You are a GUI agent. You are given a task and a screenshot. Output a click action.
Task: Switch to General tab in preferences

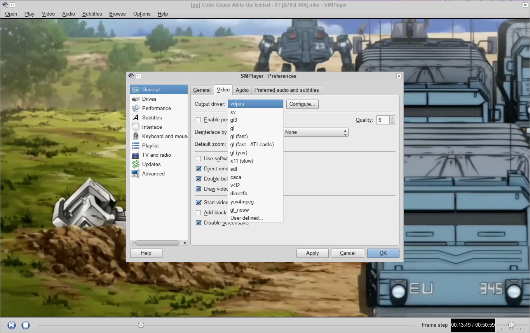click(202, 90)
